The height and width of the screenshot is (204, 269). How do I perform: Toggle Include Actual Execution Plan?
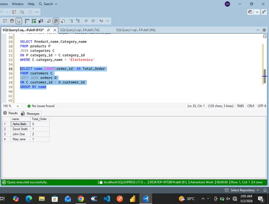coord(27,21)
